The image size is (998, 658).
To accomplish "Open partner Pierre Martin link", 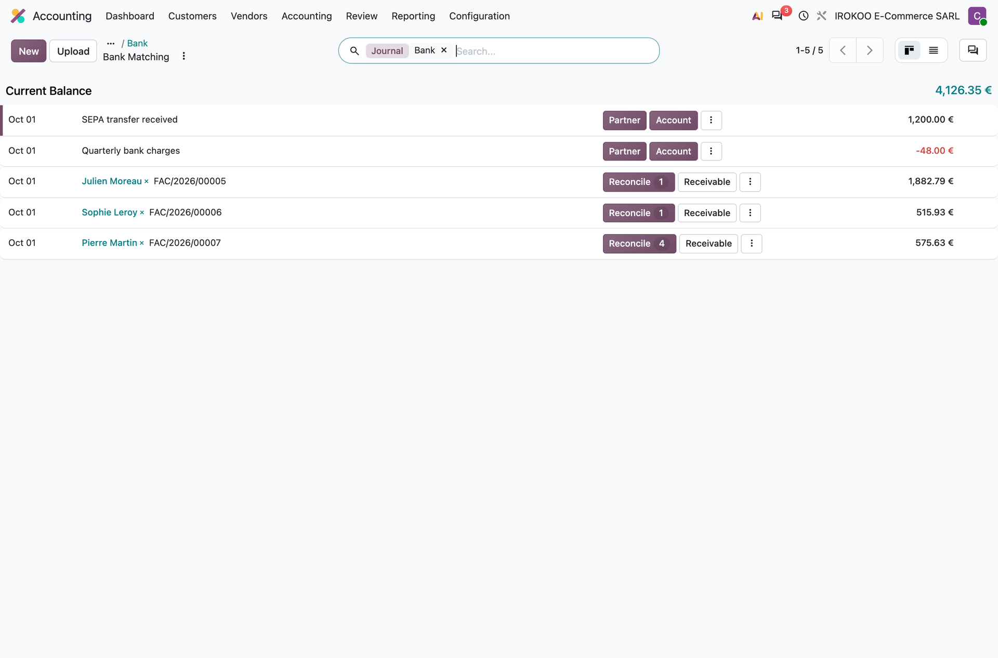I will tap(109, 243).
